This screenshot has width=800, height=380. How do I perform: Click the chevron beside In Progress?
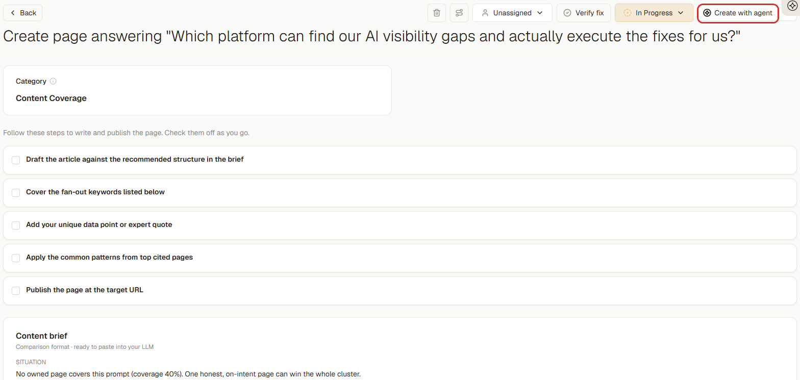pyautogui.click(x=681, y=13)
